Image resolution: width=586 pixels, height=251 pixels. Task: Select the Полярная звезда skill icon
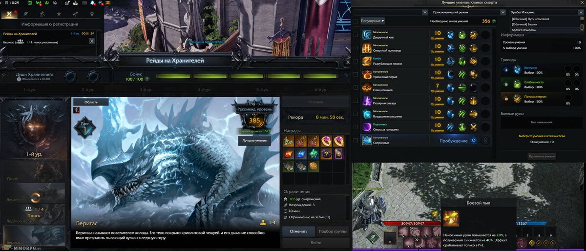367,101
